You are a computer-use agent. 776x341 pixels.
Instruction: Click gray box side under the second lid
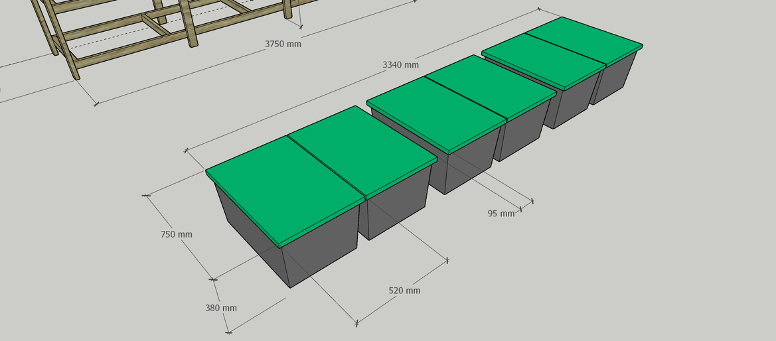pyautogui.click(x=392, y=212)
